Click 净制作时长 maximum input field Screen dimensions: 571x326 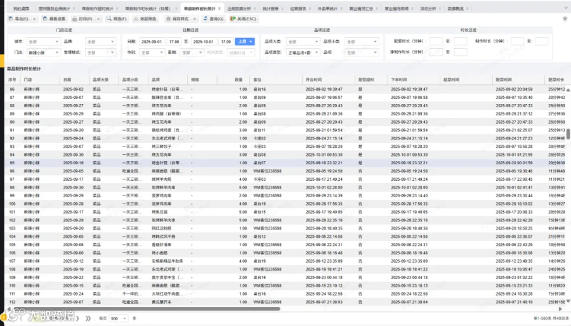coord(461,52)
